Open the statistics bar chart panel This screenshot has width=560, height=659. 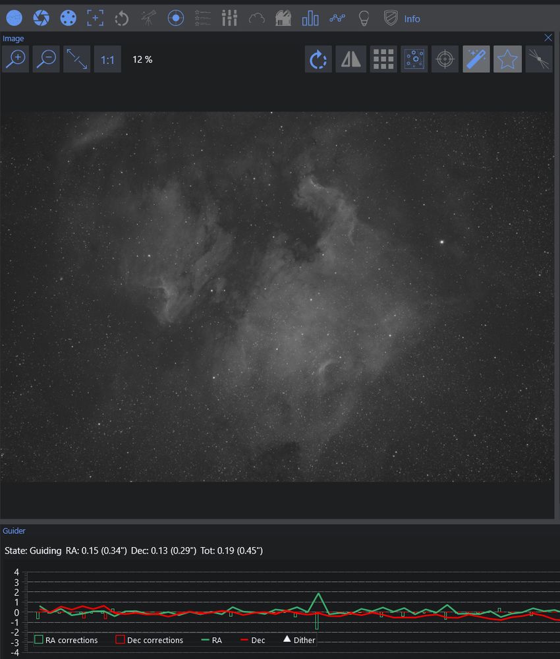pos(310,18)
